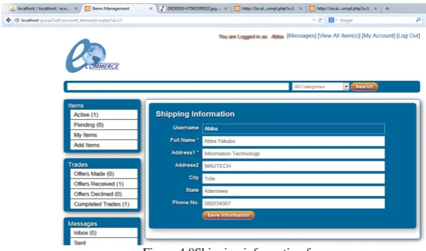The image size is (426, 251).
Task: Open Inbox (0) messages
Action: (x=104, y=233)
